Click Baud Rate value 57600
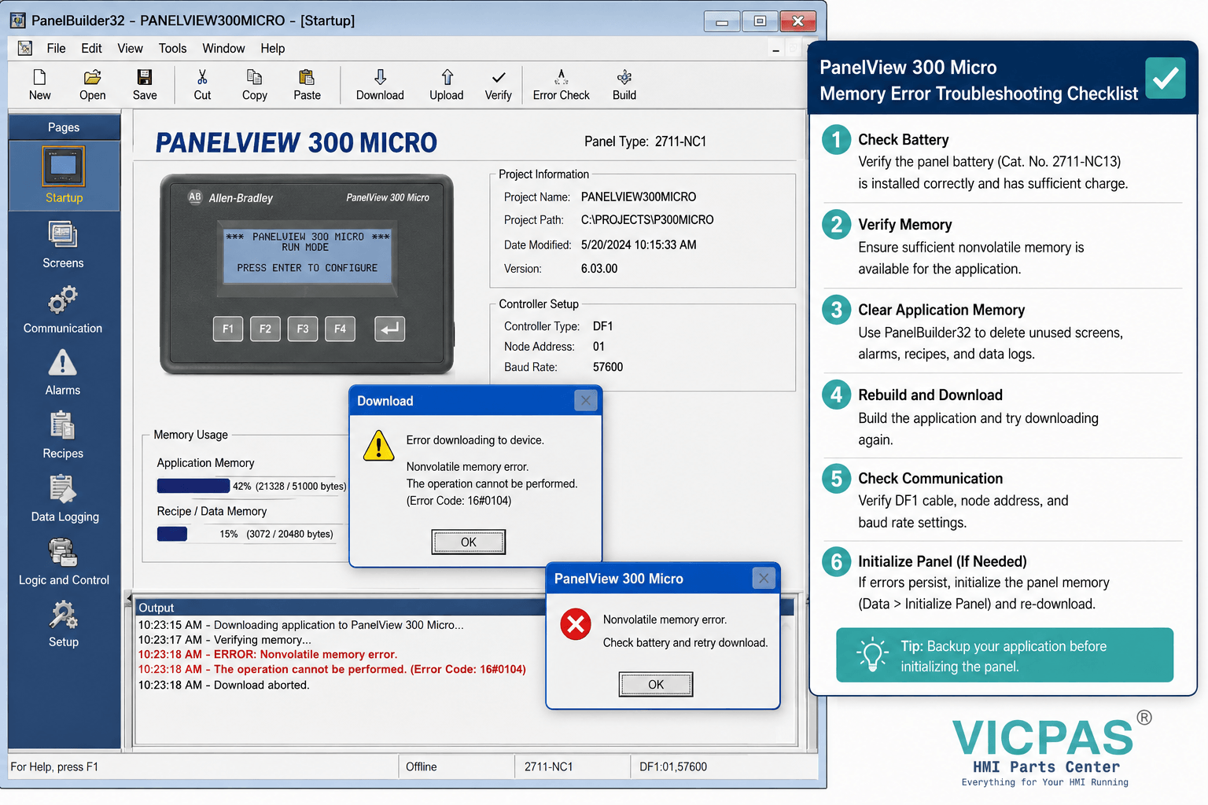Screen dimensions: 1208x805 point(608,367)
